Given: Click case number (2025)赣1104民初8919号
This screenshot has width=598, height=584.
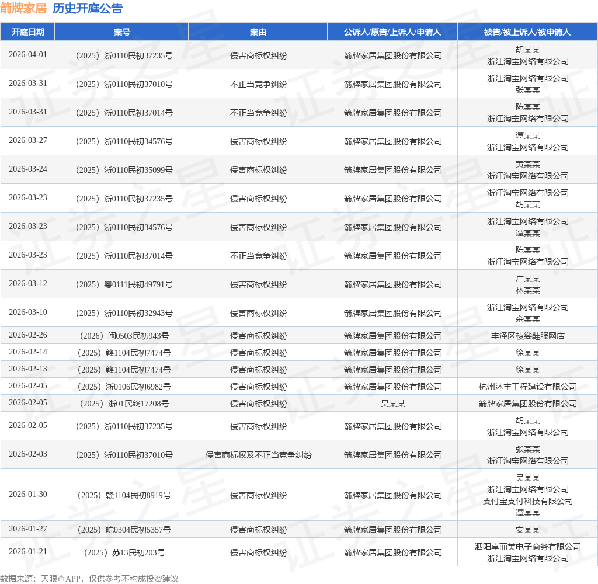Looking at the screenshot, I should tap(124, 495).
